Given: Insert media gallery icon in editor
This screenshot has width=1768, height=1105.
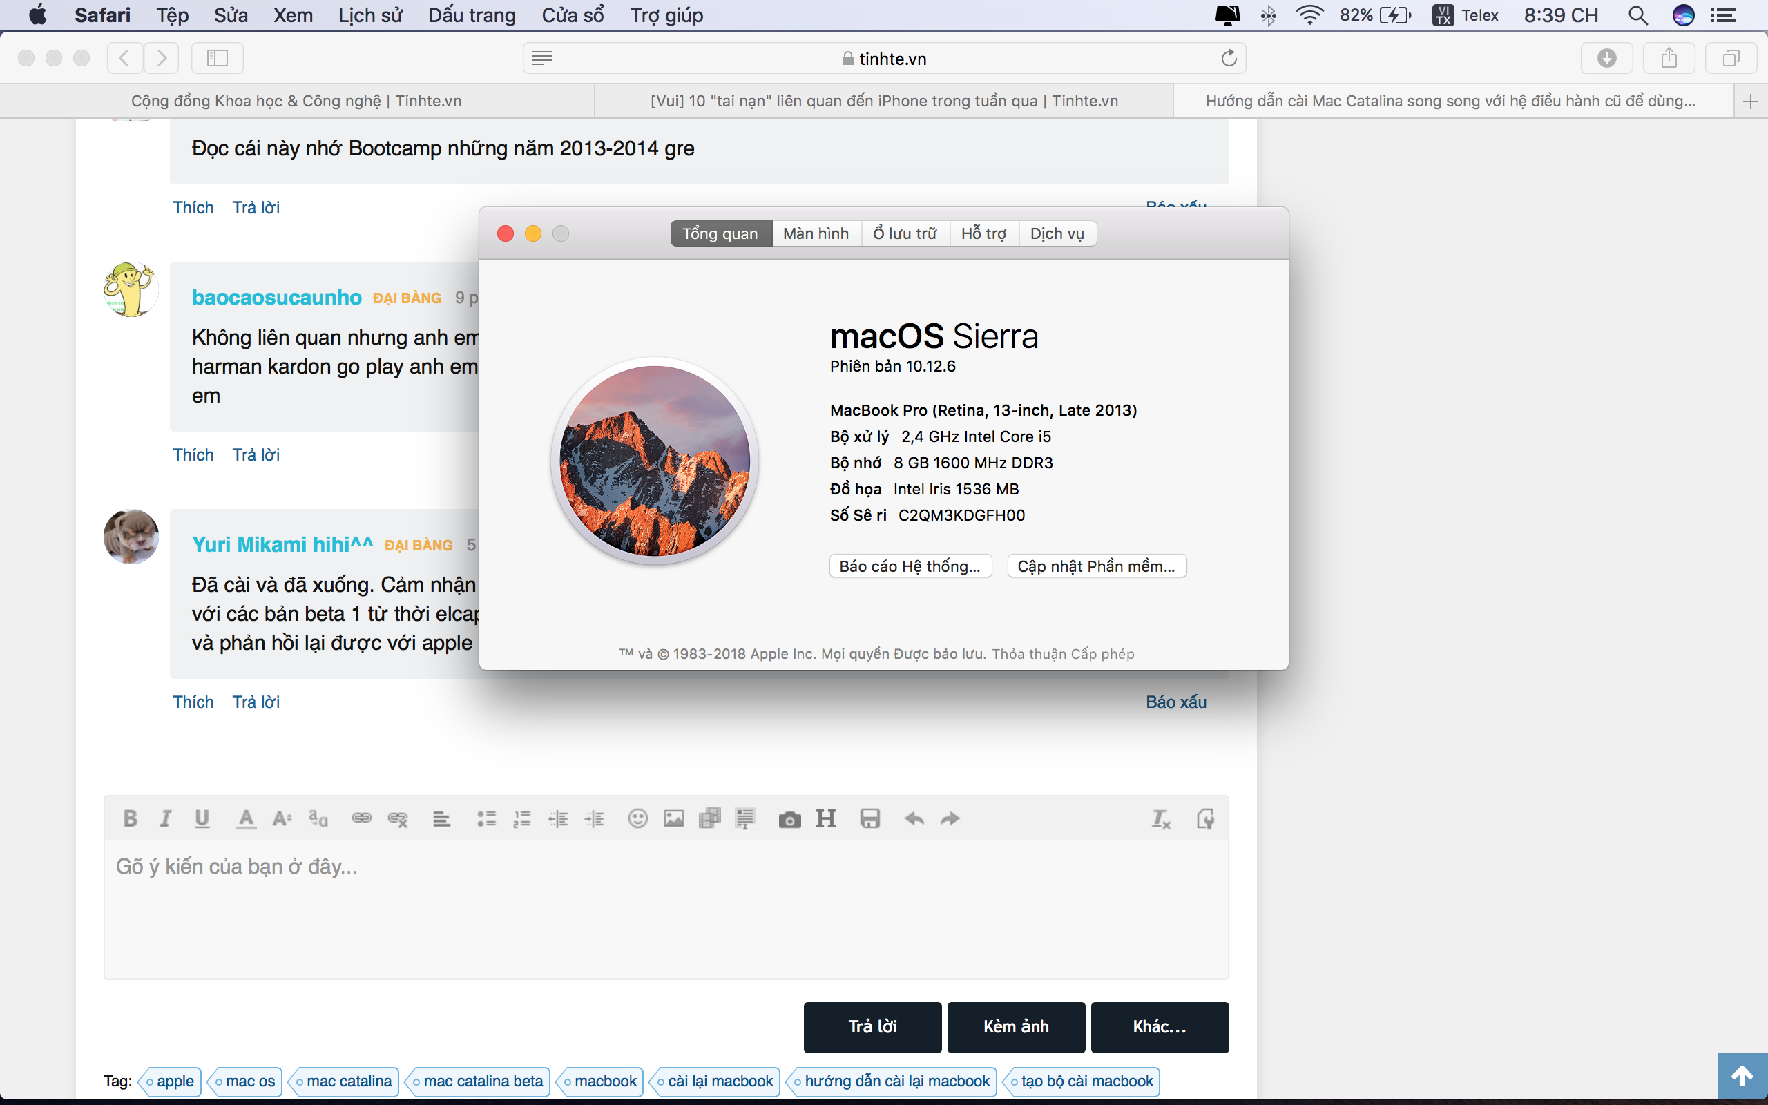Looking at the screenshot, I should pyautogui.click(x=709, y=818).
